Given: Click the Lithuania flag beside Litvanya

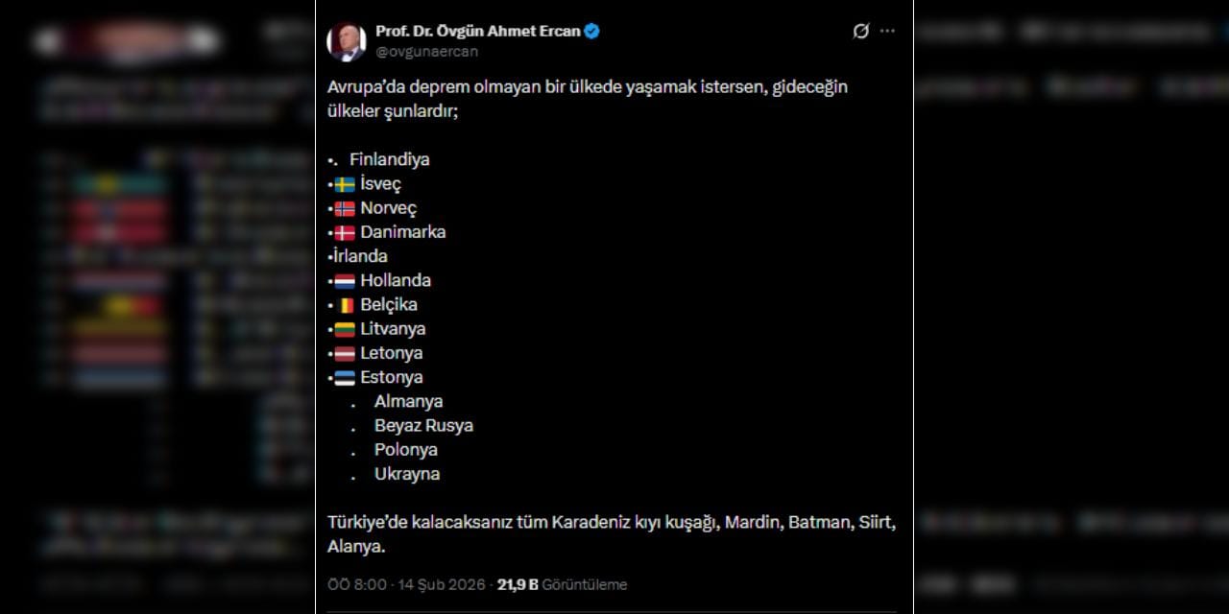Looking at the screenshot, I should point(345,329).
